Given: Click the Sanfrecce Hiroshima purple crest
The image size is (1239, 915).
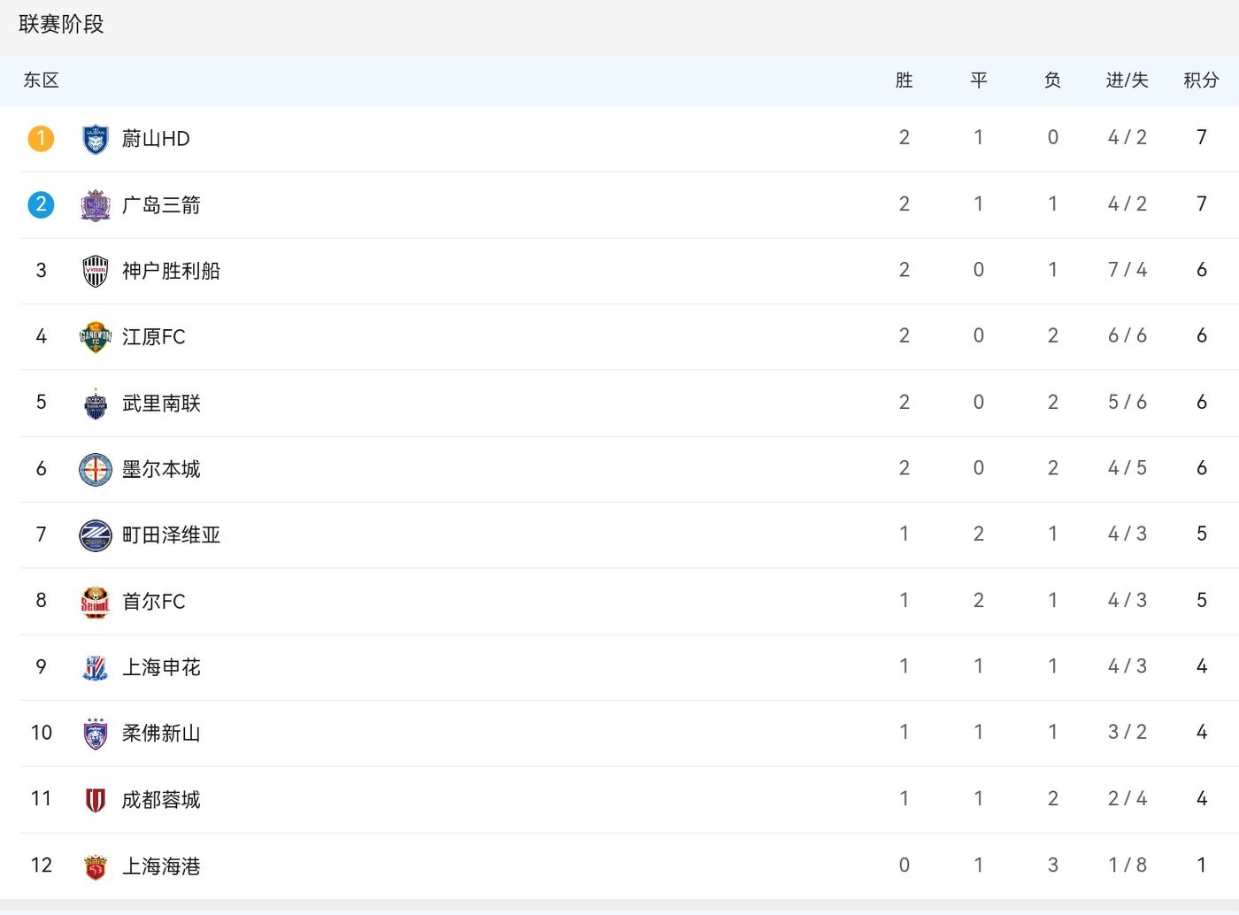Looking at the screenshot, I should (95, 205).
